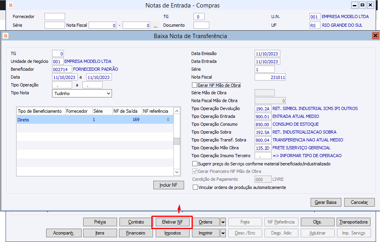
Task: Select the Direto row in the NF table
Action: tap(95, 119)
